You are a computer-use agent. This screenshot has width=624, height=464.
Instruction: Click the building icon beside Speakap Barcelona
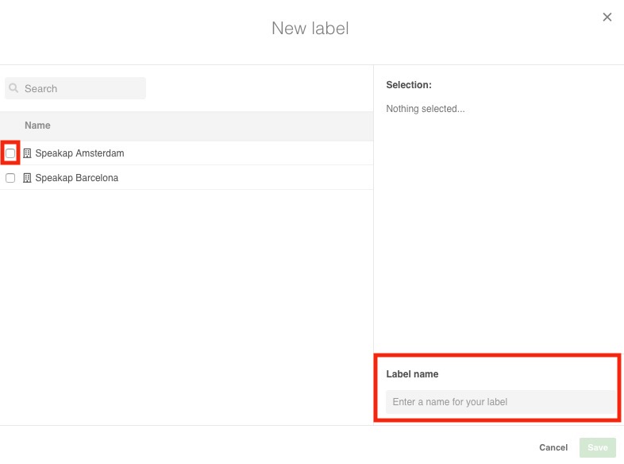click(x=27, y=178)
